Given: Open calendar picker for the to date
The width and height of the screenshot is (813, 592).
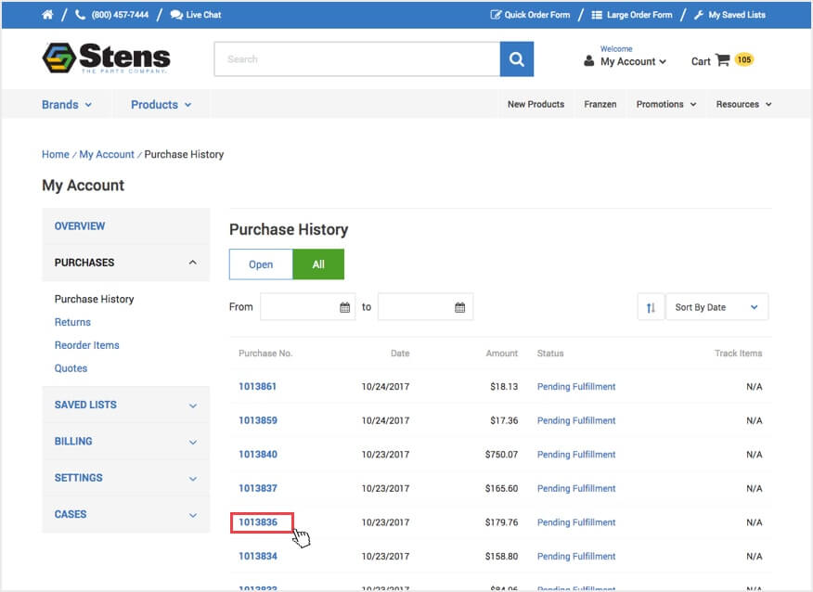Looking at the screenshot, I should click(x=460, y=307).
